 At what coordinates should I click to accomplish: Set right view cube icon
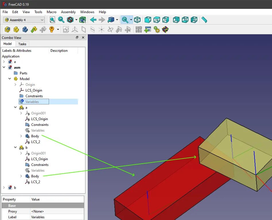pyautogui.click(x=165, y=20)
